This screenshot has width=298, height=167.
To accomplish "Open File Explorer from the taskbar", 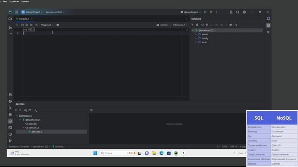I will tap(154, 153).
